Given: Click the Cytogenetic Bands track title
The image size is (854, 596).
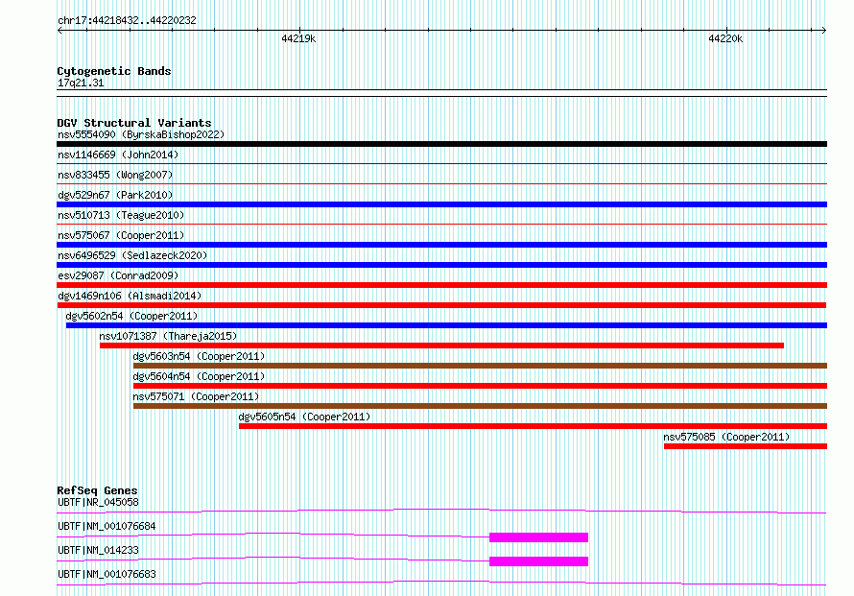Looking at the screenshot, I should tap(114, 71).
